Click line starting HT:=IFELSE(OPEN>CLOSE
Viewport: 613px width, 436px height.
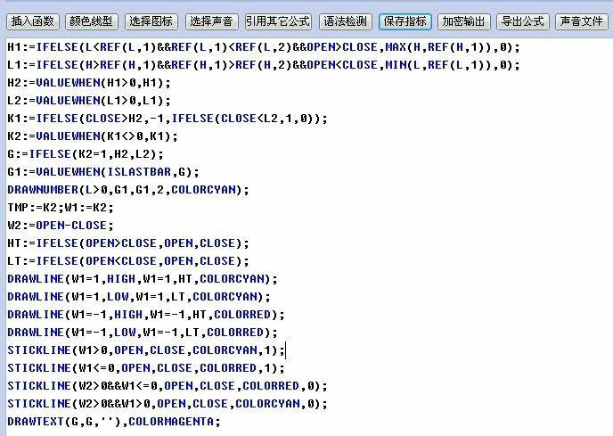click(x=128, y=243)
